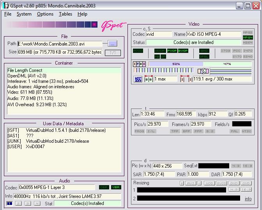
Task: Click the S170 colorimetry indicator
Action: (237, 57)
